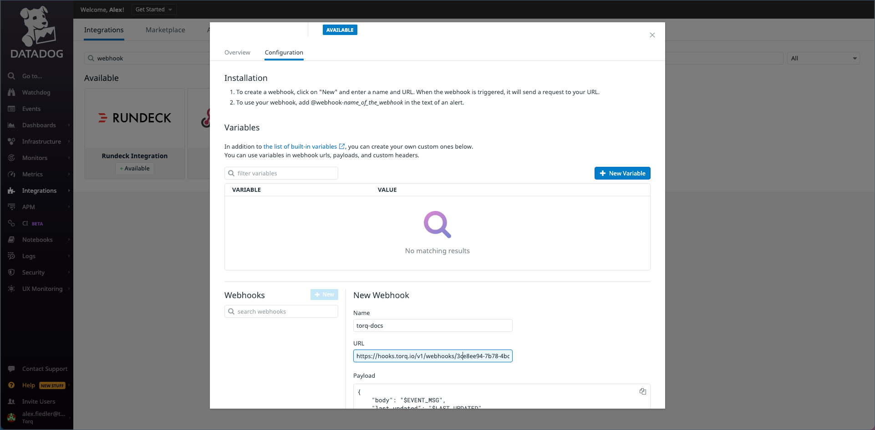Copy the payload with the copy icon
Image resolution: width=875 pixels, height=430 pixels.
pyautogui.click(x=643, y=391)
